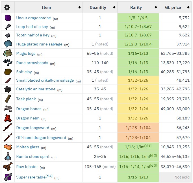Image resolution: width=193 pixels, height=183 pixels.
Task: Click the Soft clay item icon
Action: point(8,72)
